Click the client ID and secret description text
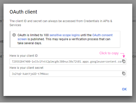The width and height of the screenshot is (136, 109). coord(61,23)
